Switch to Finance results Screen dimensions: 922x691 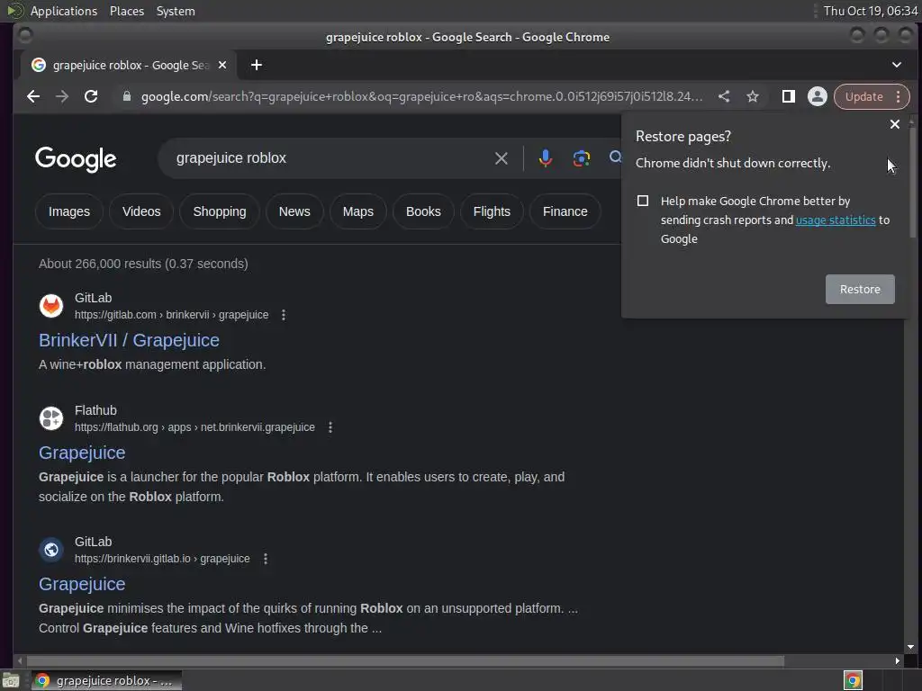point(565,211)
